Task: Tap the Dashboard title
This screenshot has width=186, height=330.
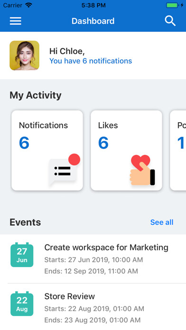Action: click(x=93, y=21)
